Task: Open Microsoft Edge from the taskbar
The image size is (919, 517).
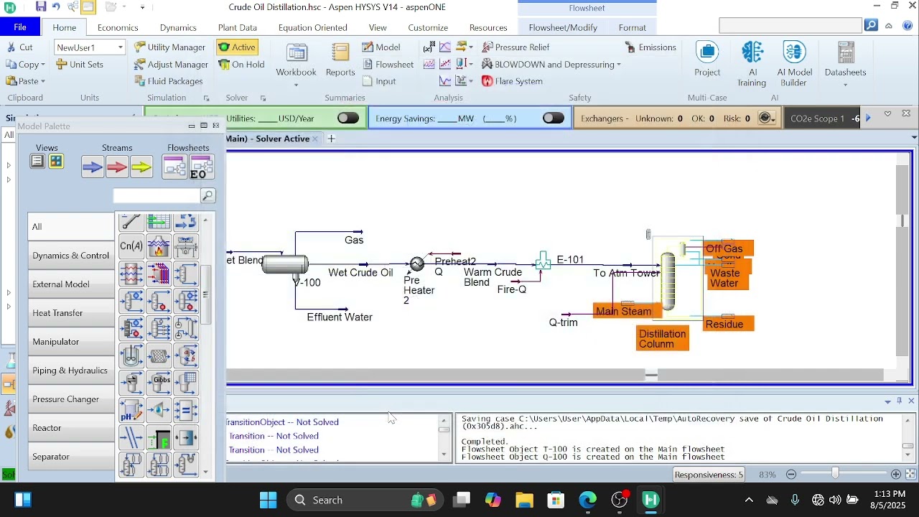Action: tap(587, 500)
